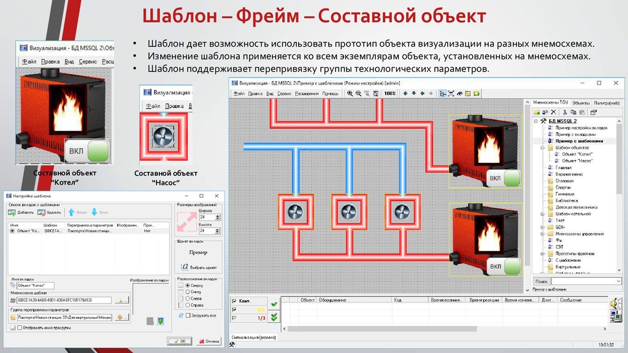The height and width of the screenshot is (353, 628).
Task: Click the Выбрать шрифт font chooser
Action: coord(199,267)
